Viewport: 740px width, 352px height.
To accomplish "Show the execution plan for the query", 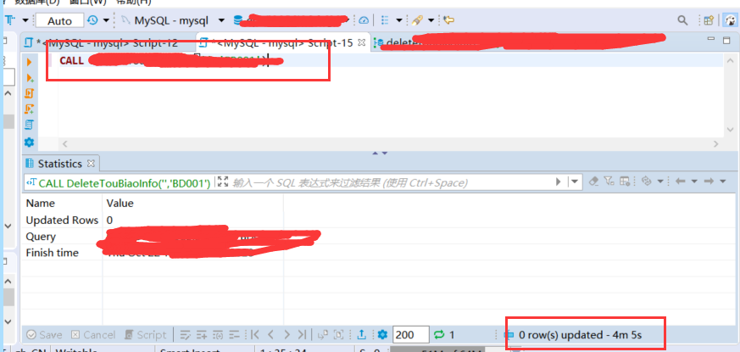I will [30, 125].
